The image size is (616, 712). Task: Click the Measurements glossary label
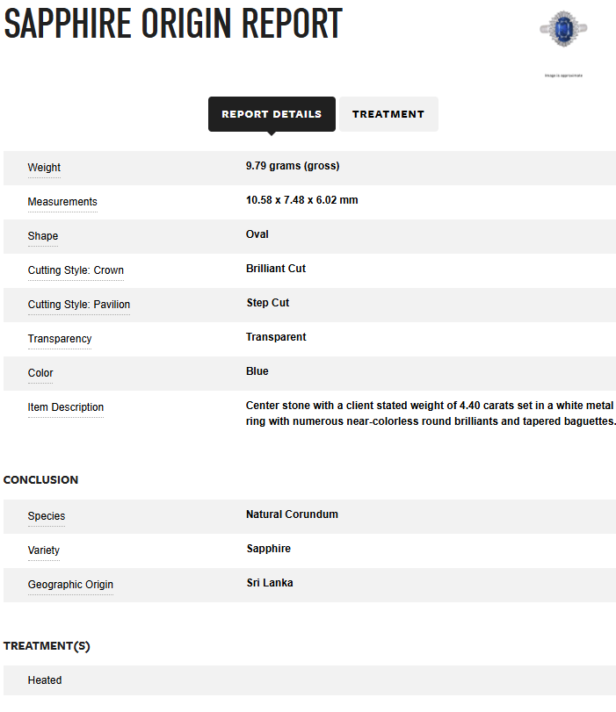coord(62,202)
